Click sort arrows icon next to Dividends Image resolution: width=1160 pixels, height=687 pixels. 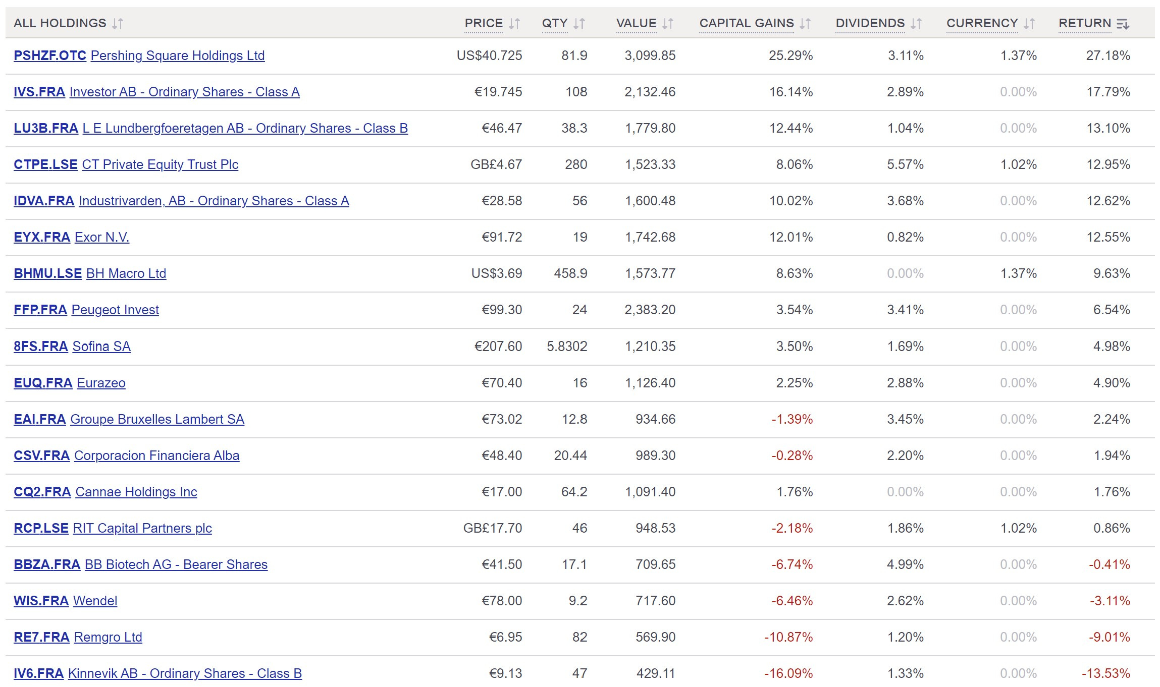[916, 24]
